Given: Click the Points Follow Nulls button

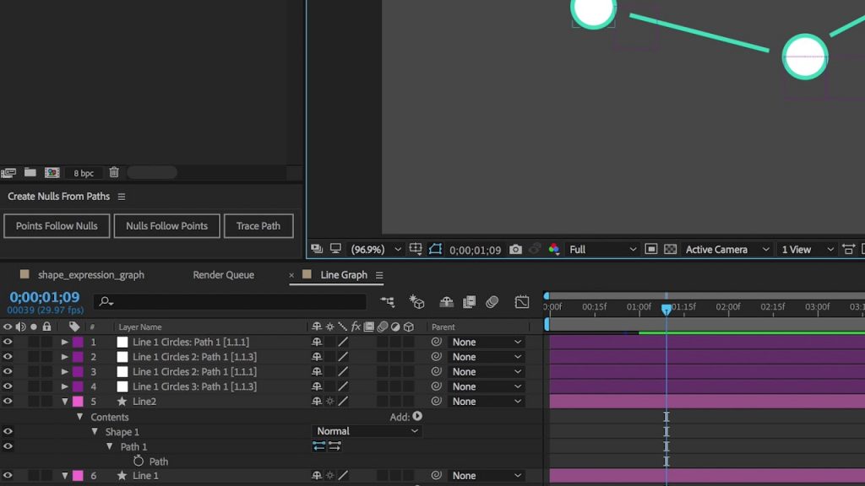Looking at the screenshot, I should point(57,226).
